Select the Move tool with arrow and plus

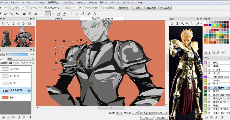click(18, 14)
